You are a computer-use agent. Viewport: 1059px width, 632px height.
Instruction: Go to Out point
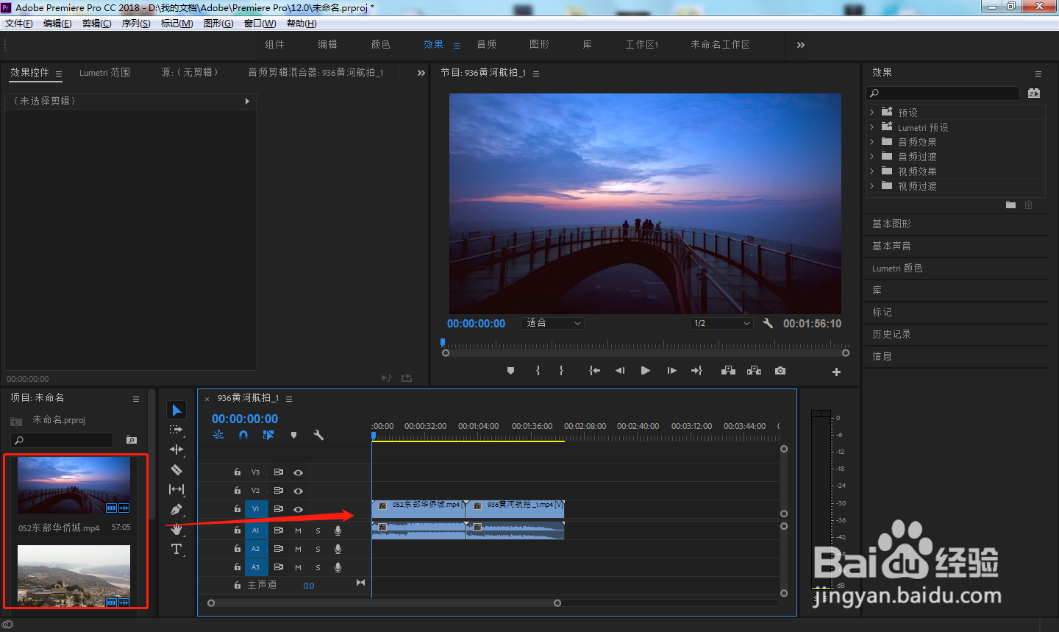point(696,371)
